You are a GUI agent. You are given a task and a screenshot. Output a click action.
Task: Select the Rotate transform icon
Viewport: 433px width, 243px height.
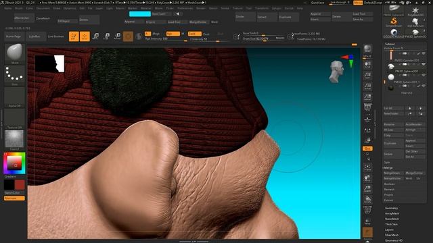point(117,36)
